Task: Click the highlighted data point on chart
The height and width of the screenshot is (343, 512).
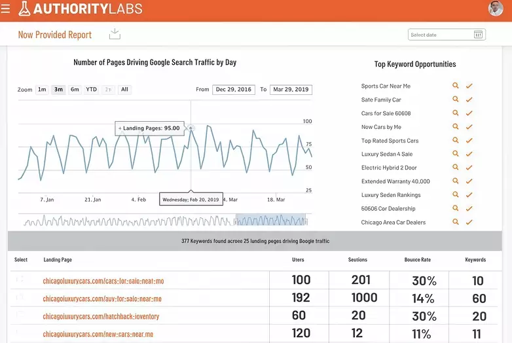Action: click(191, 128)
